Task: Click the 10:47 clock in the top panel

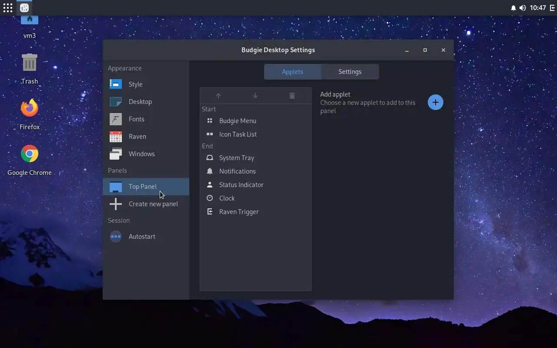Action: (x=538, y=8)
